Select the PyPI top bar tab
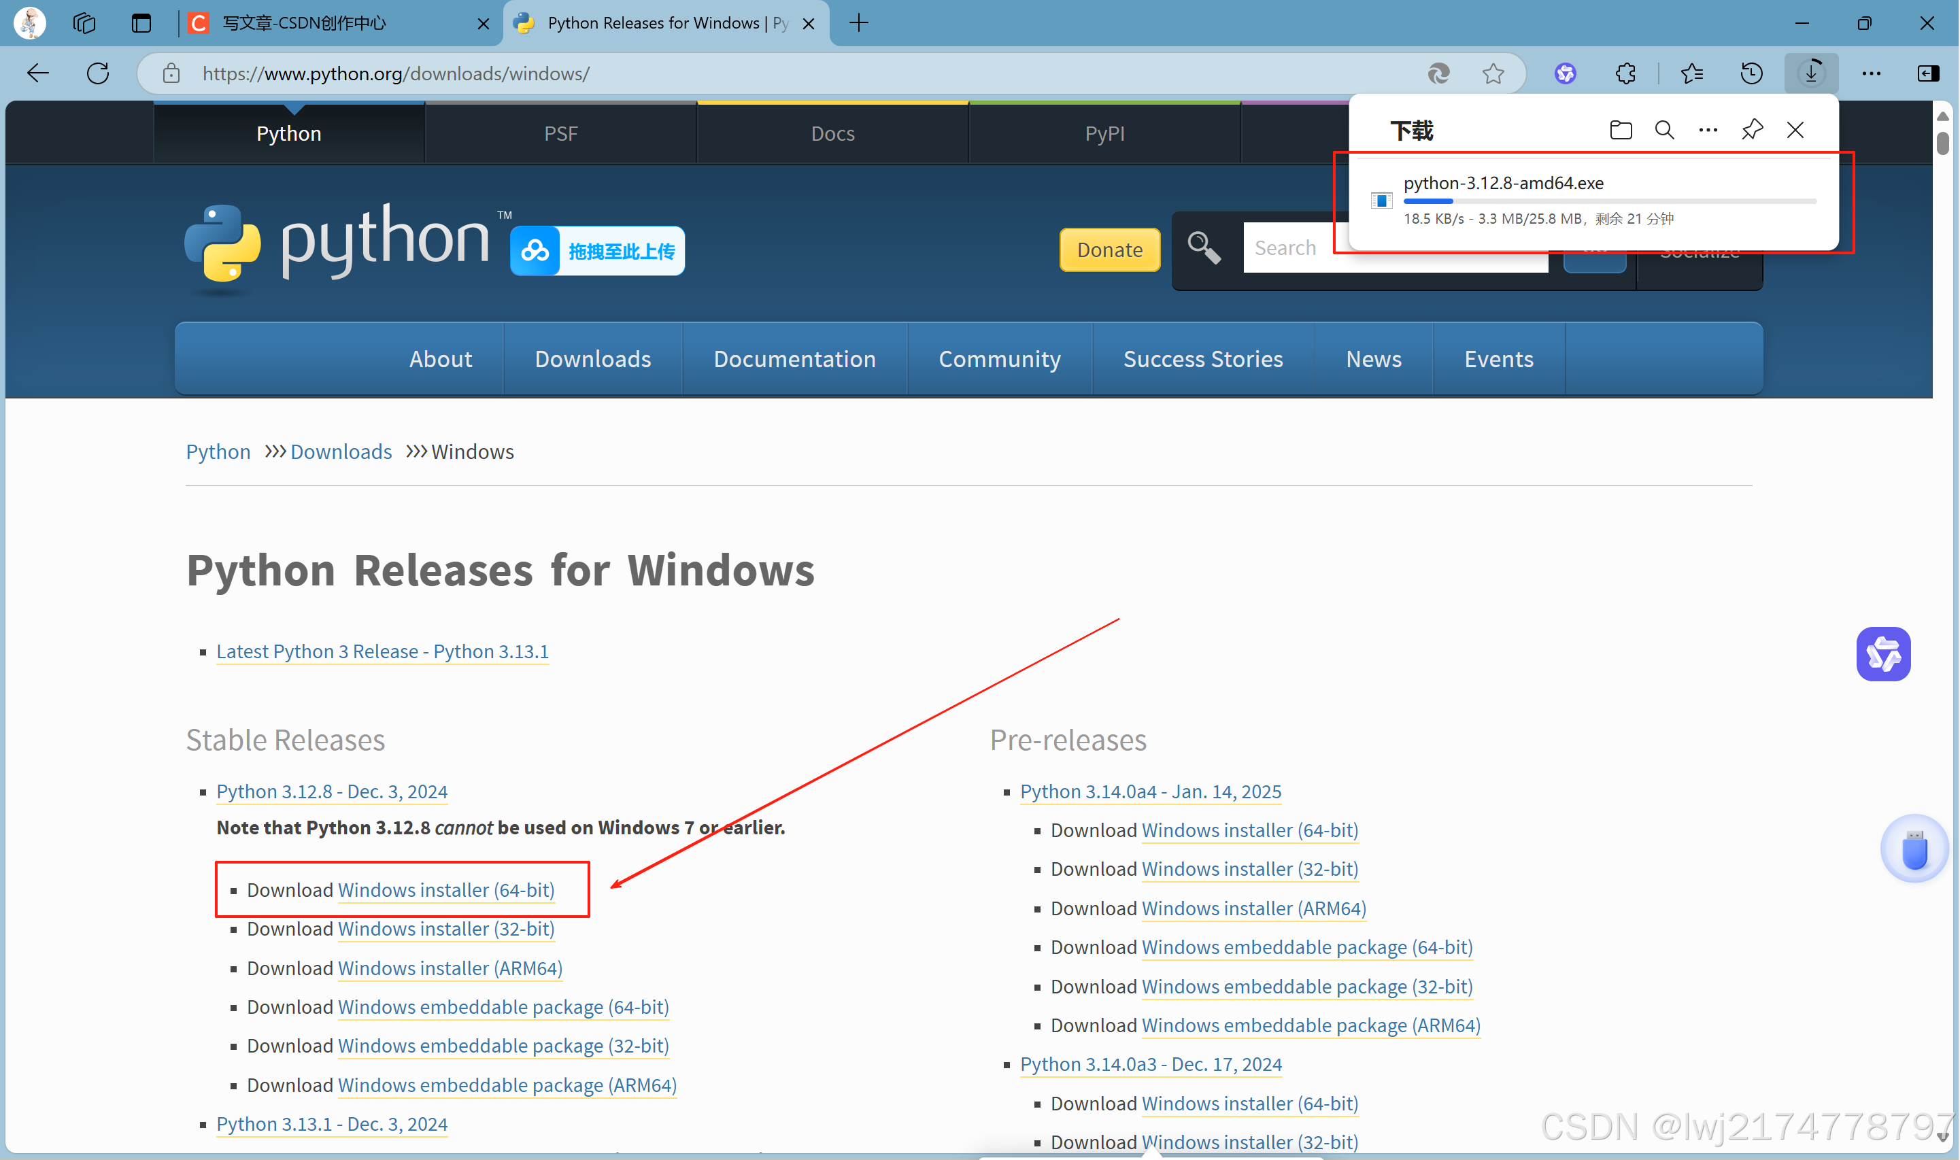1960x1160 pixels. [x=1104, y=134]
